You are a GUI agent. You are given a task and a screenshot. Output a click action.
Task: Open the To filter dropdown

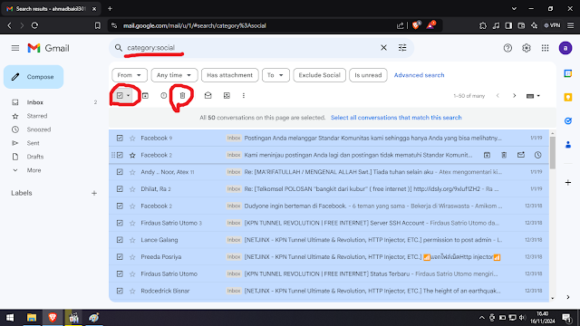click(275, 75)
